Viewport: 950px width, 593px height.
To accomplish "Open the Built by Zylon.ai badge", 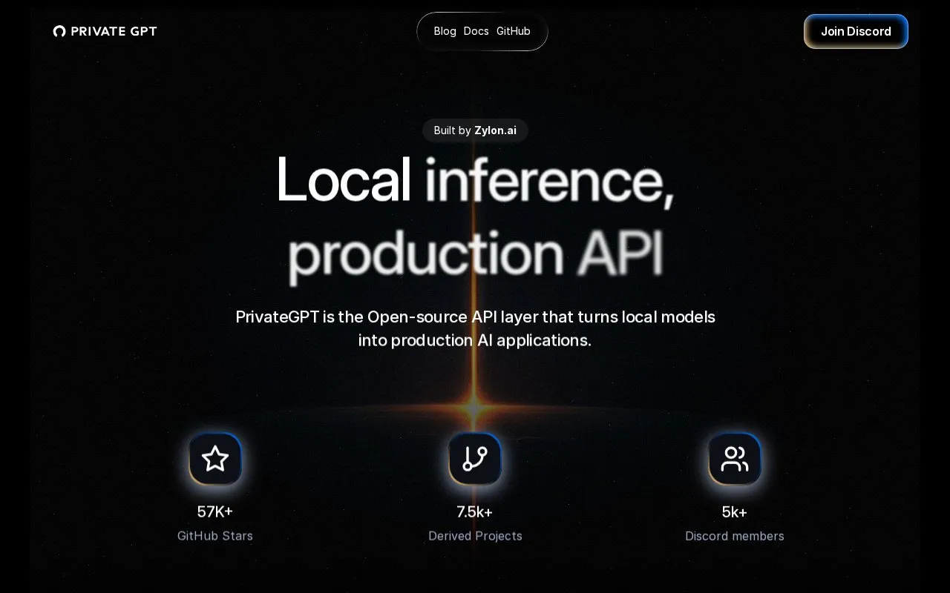I will coord(475,130).
